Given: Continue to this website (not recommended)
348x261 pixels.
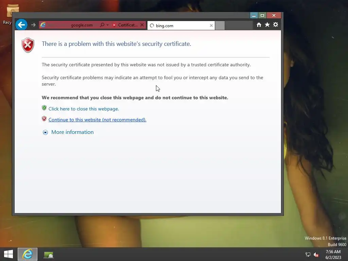Looking at the screenshot, I should point(98,120).
